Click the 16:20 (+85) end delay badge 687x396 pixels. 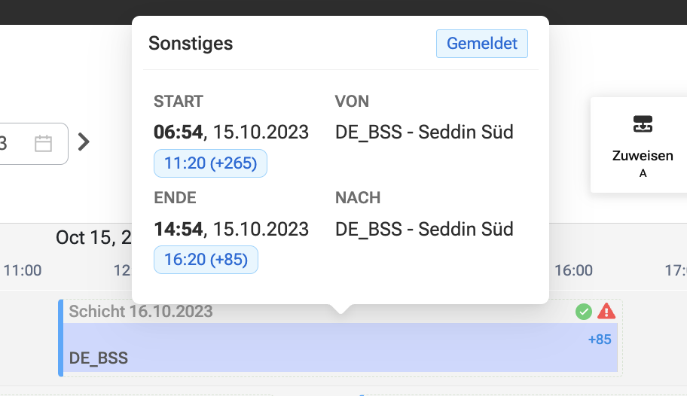(206, 259)
